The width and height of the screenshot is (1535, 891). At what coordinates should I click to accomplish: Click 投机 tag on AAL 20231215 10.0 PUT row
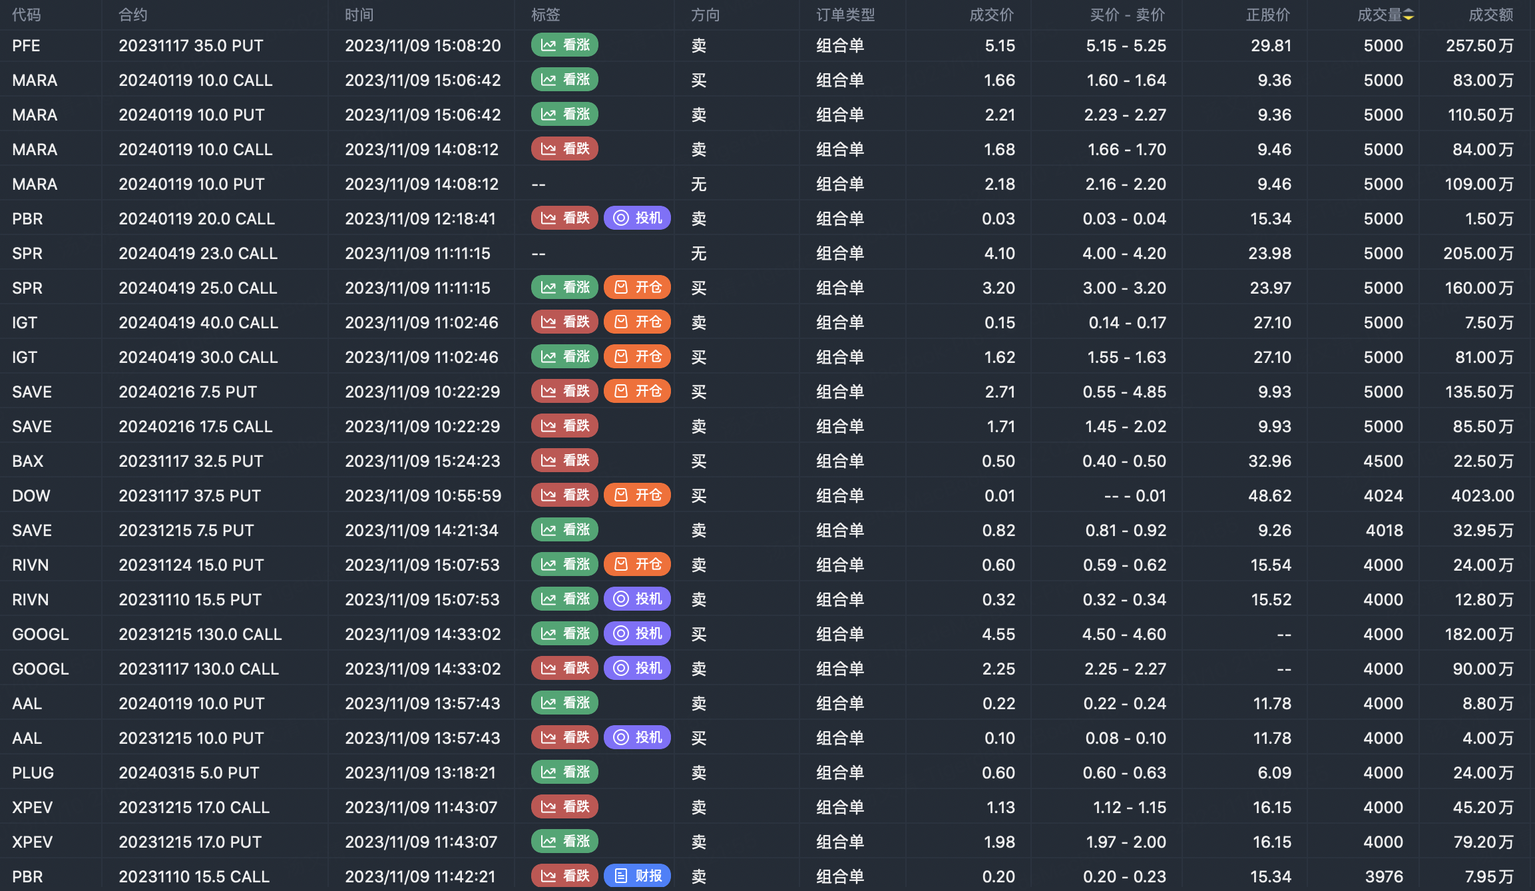[637, 737]
